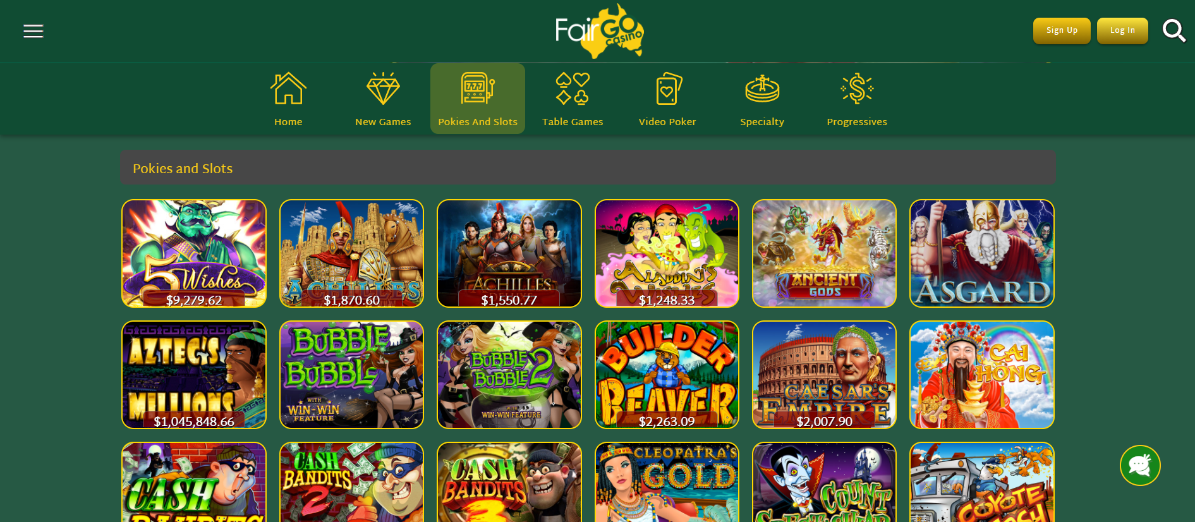Open Progressives dollar sign icon
This screenshot has height=522, width=1195.
coord(857,88)
